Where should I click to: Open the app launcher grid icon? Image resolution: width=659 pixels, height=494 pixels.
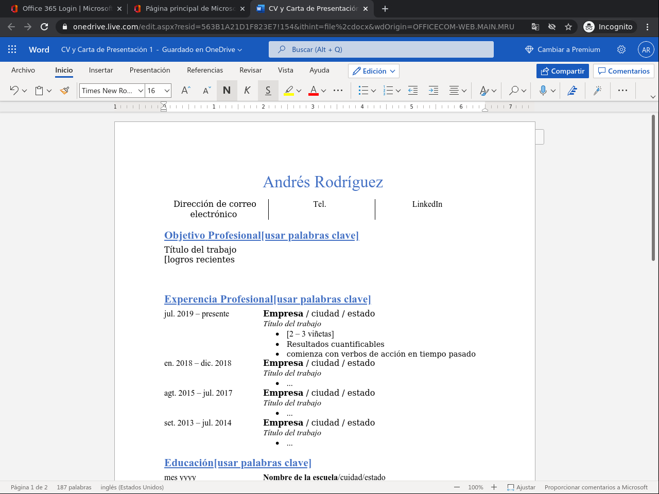pos(12,49)
